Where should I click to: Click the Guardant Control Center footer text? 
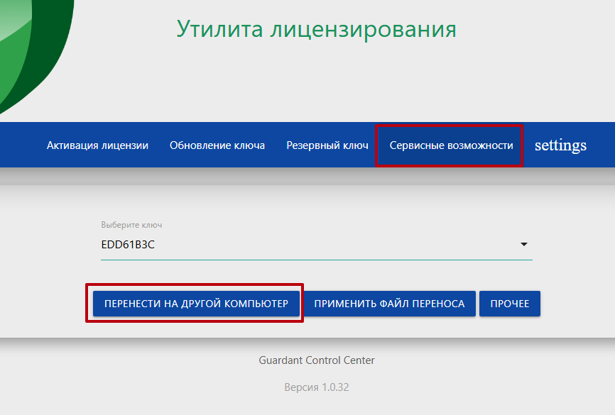coord(317,360)
